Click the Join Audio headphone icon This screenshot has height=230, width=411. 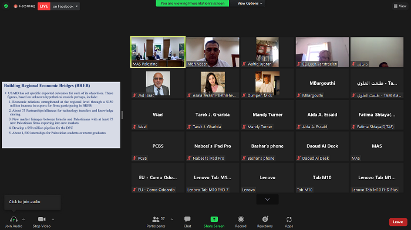[x=14, y=219]
